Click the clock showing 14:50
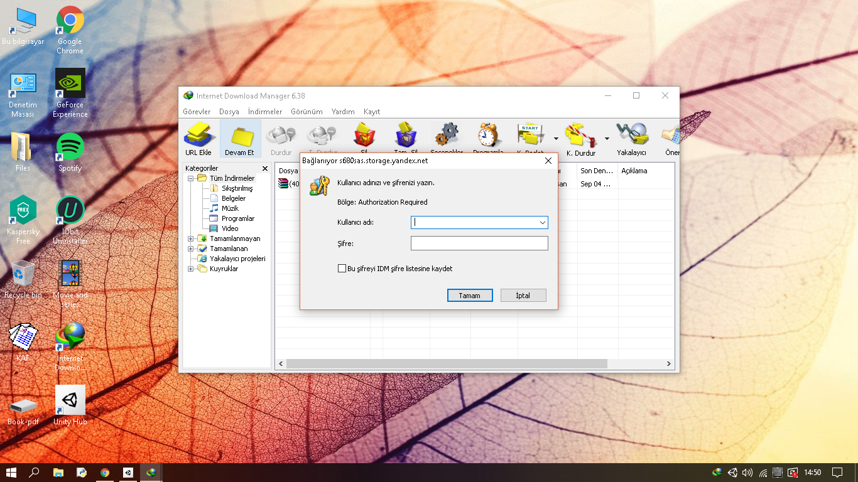 [813, 473]
